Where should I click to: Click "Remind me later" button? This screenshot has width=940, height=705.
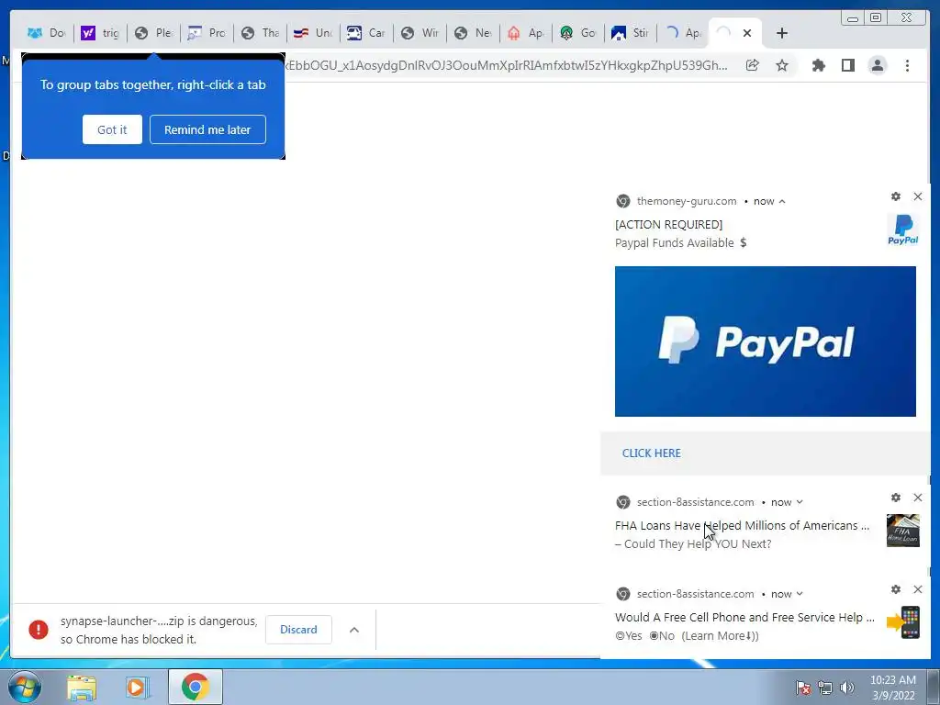tap(207, 129)
